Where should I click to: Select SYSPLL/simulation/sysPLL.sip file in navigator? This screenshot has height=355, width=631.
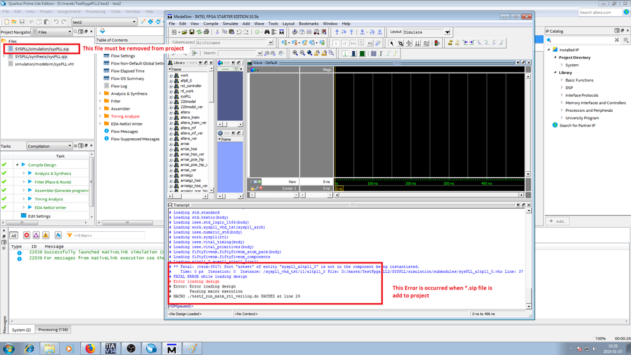(42, 49)
